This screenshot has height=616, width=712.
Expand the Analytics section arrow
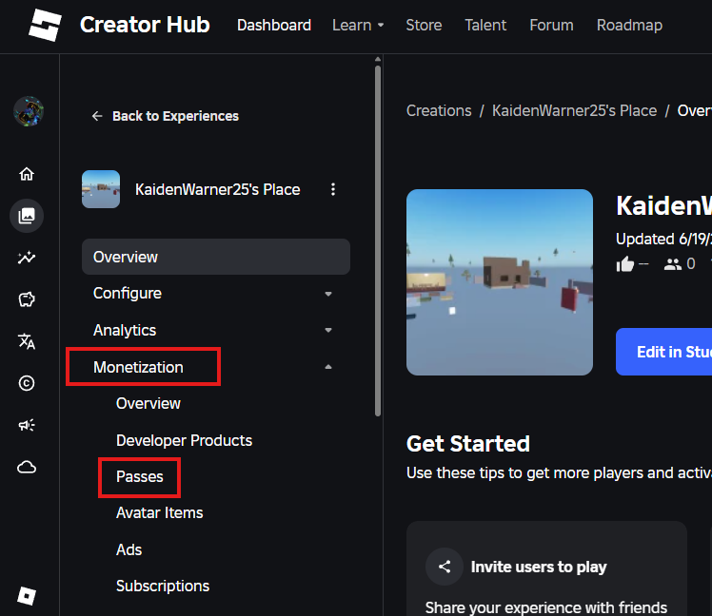(x=328, y=331)
